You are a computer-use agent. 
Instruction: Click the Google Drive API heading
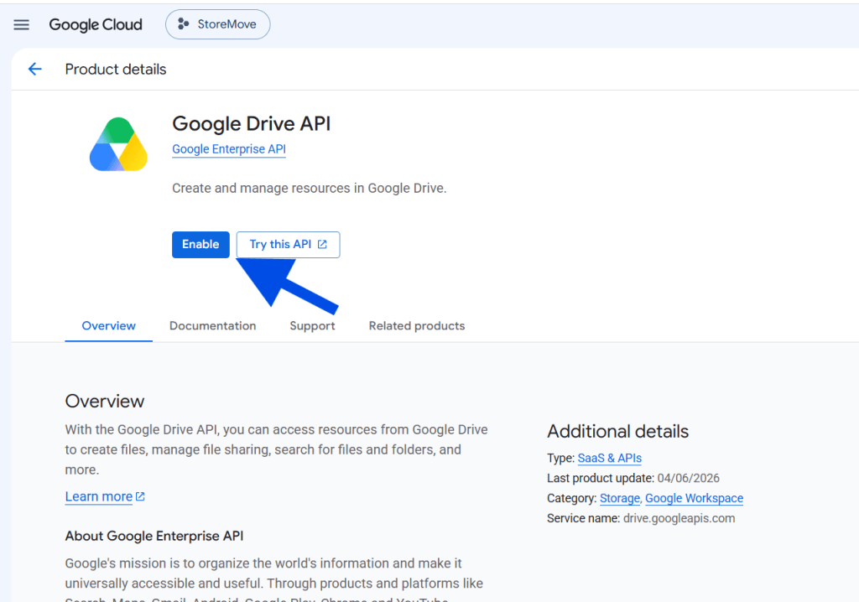(252, 124)
